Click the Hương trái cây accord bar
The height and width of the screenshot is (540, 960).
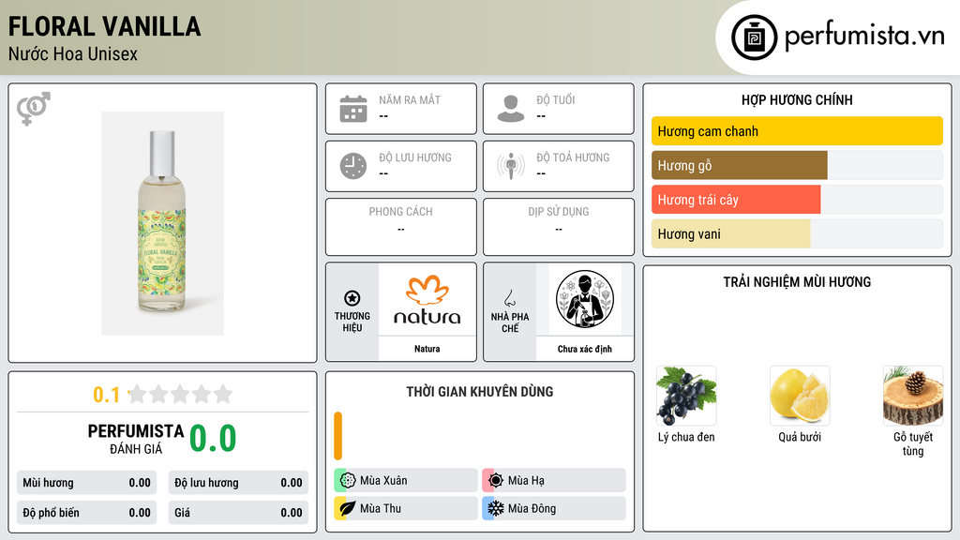pos(797,200)
